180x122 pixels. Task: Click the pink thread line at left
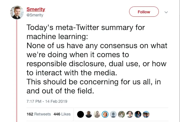17,71
